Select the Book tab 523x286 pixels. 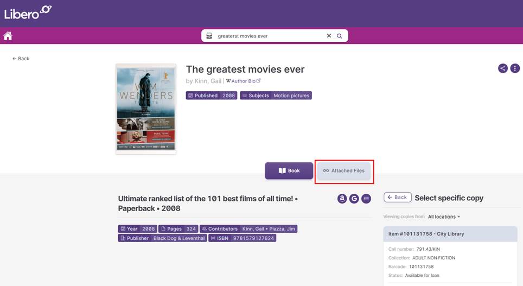tap(289, 171)
